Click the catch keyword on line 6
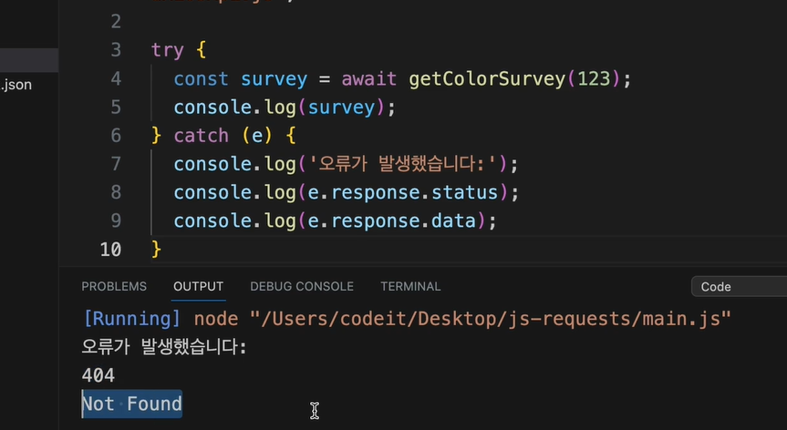Screen dimensions: 787x430 coord(202,136)
